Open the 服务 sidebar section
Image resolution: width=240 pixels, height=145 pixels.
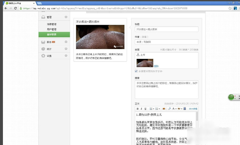[54, 42]
